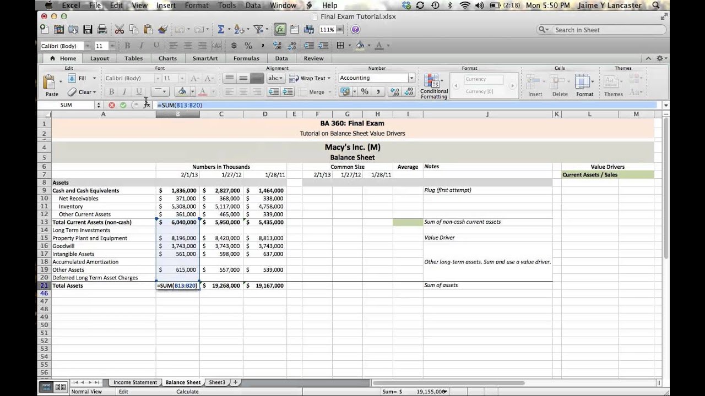705x396 pixels.
Task: Click the ribbon fill color paint bucket
Action: pyautogui.click(x=182, y=92)
